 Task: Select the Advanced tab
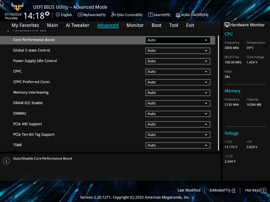point(108,25)
